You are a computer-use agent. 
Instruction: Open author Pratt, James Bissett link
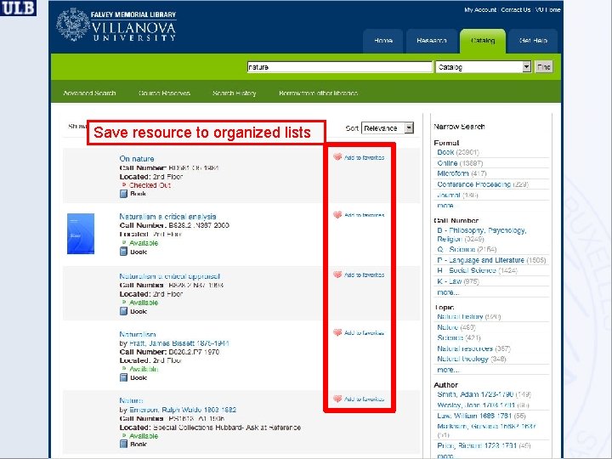pyautogui.click(x=179, y=343)
